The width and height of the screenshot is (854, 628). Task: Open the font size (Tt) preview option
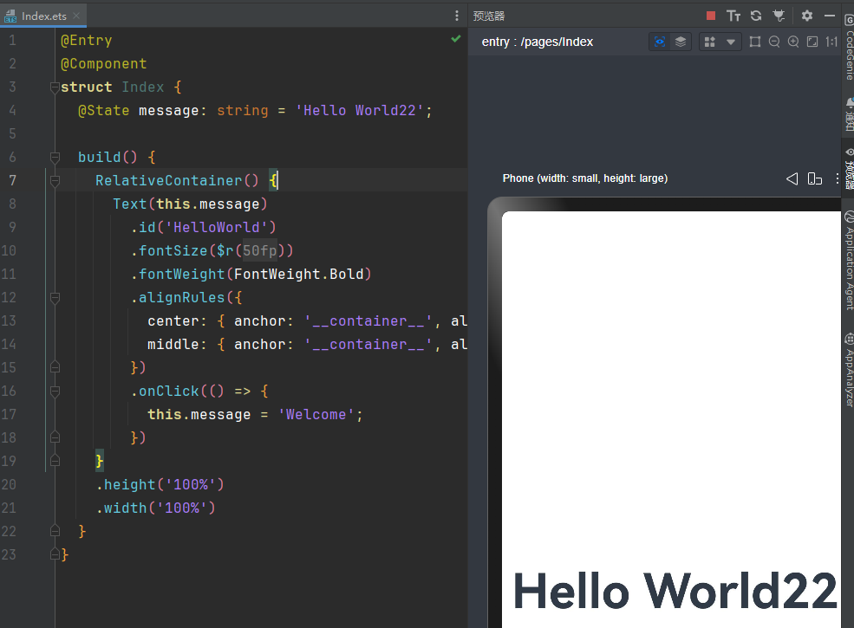pyautogui.click(x=733, y=16)
